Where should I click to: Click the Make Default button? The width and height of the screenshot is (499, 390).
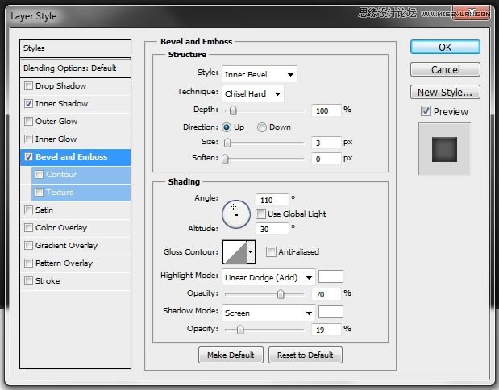click(231, 355)
